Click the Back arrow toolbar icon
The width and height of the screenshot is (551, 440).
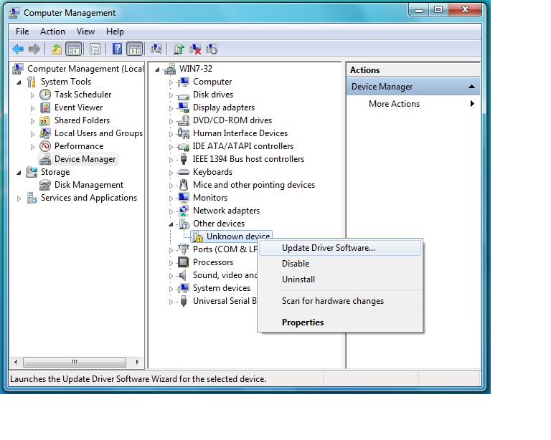18,49
